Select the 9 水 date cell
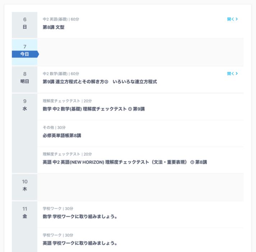This screenshot has height=252, width=256. pyautogui.click(x=25, y=133)
